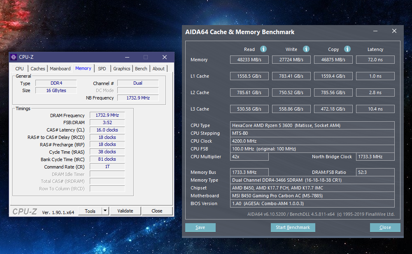This screenshot has height=254, width=412.
Task: Switch to the CPU tab in CPU-Z
Action: [19, 69]
